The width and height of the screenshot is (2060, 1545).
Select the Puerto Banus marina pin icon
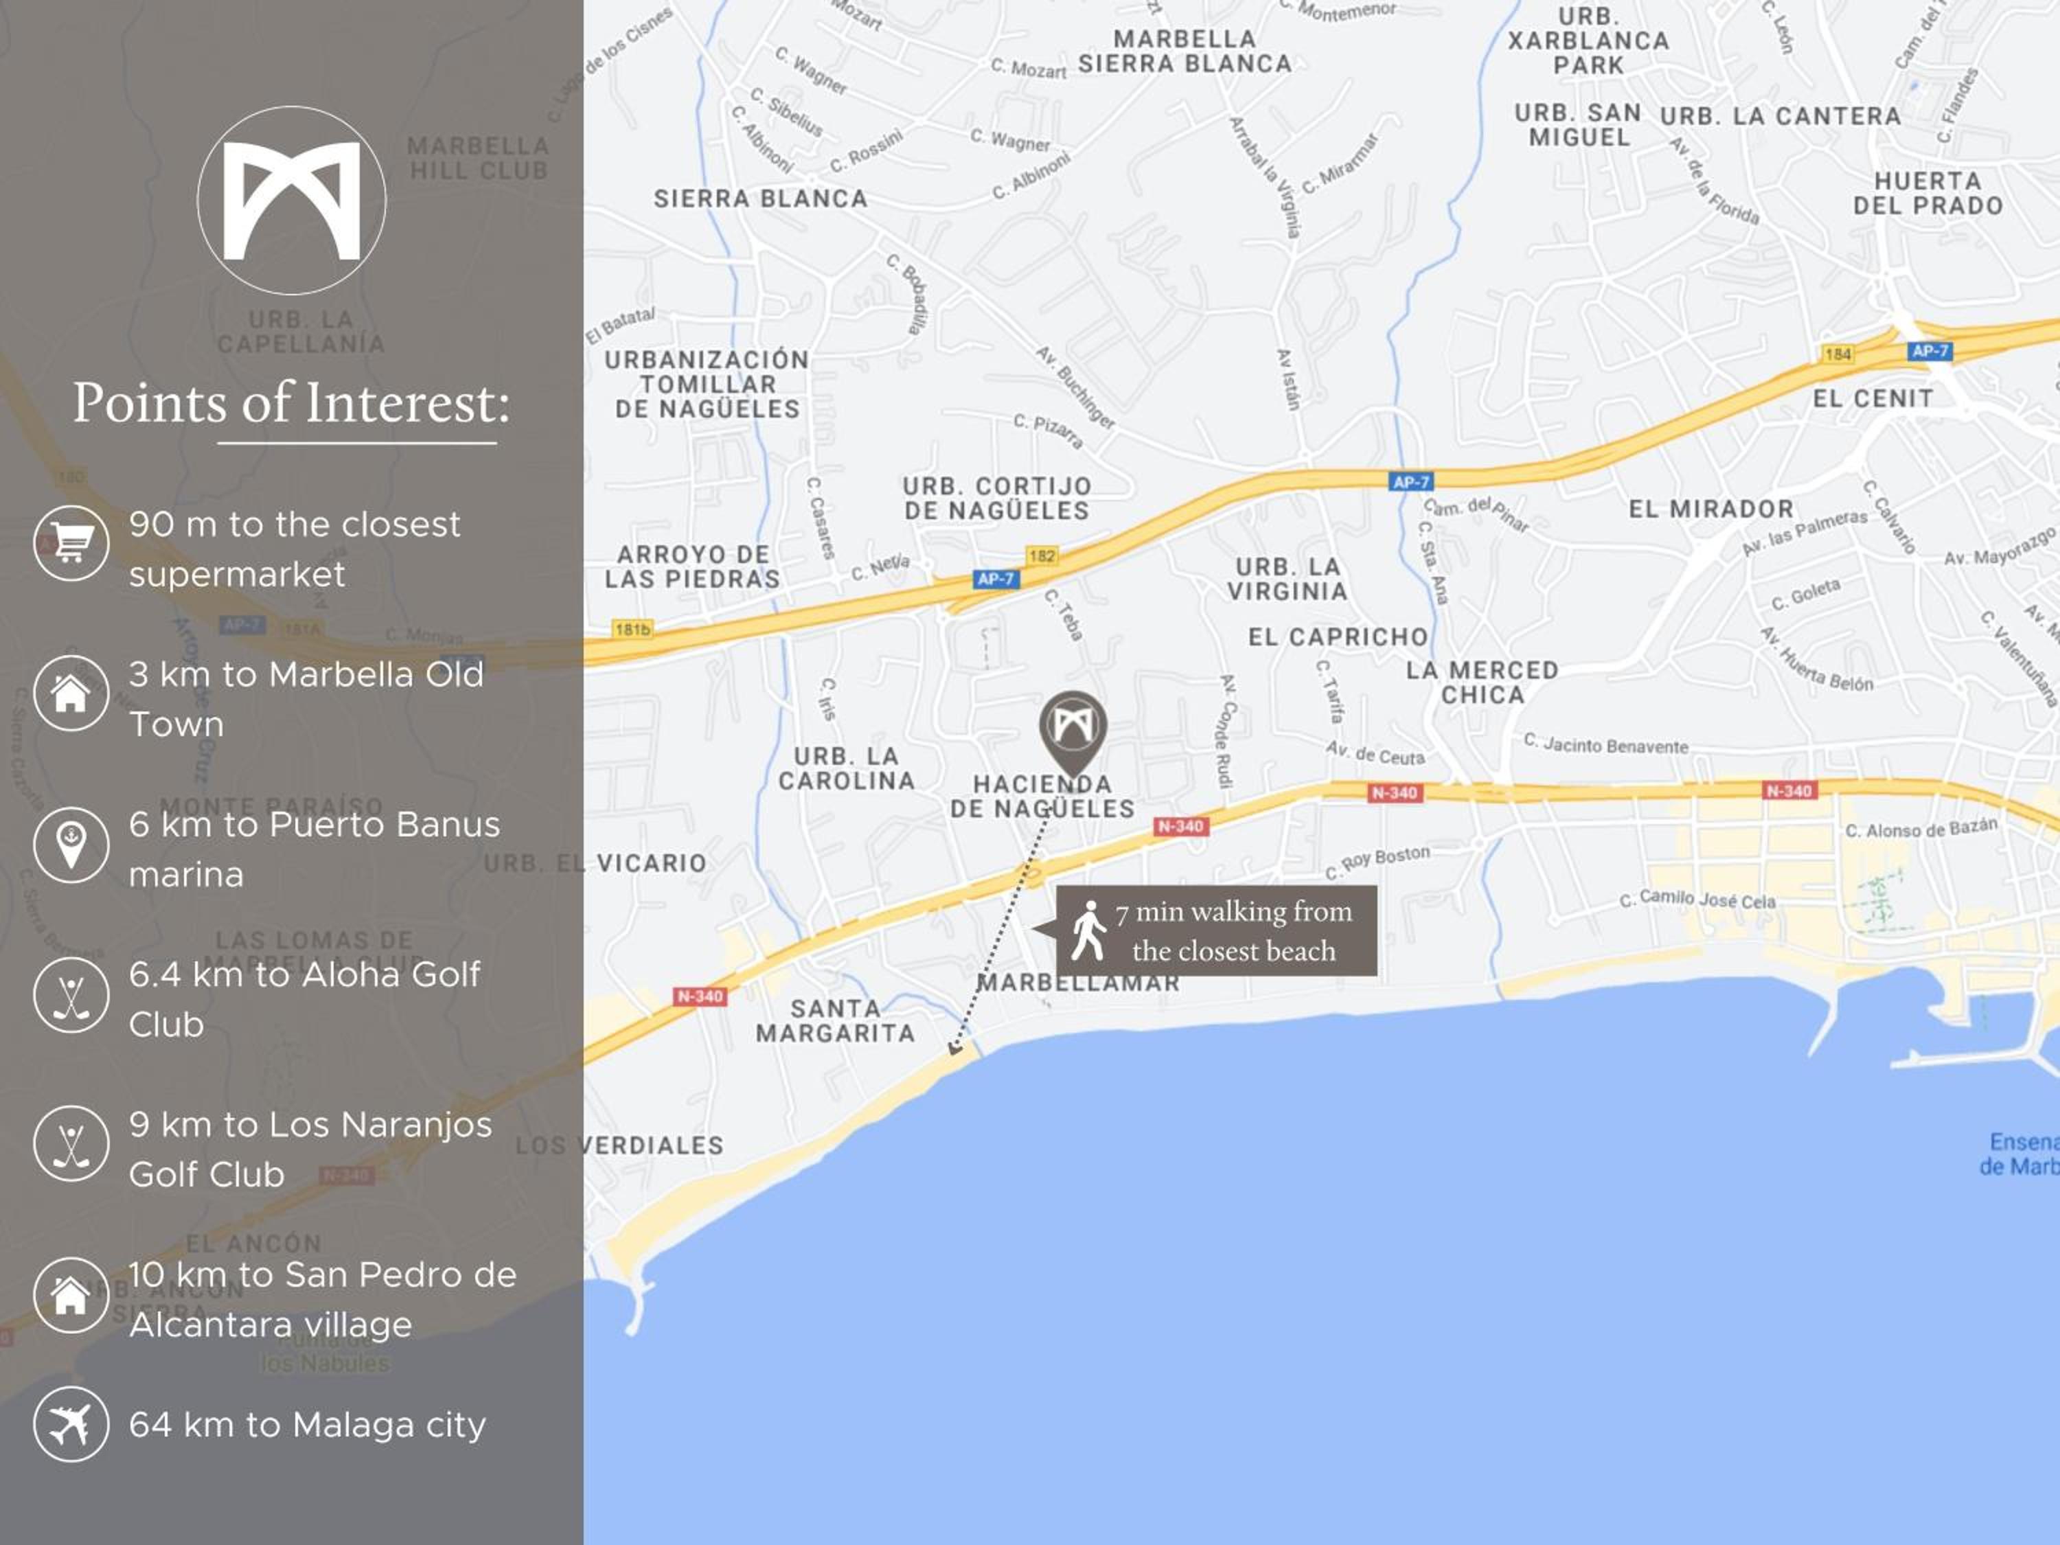point(71,845)
